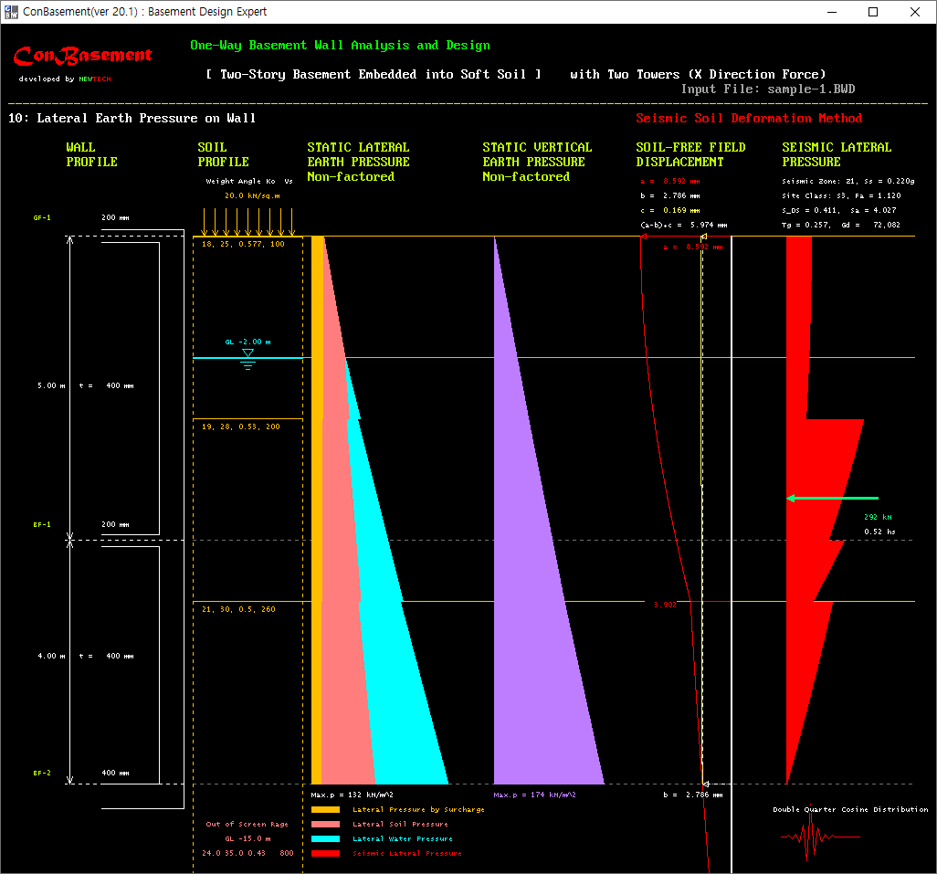937x874 pixels.
Task: Click the Double Quarter Cosine Distribution label
Action: tap(850, 809)
